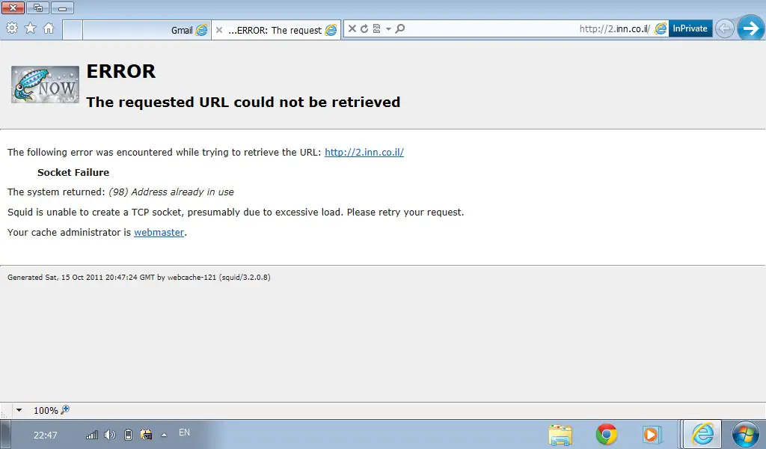Switch to the Gmail tab
The image size is (766, 449).
click(181, 30)
